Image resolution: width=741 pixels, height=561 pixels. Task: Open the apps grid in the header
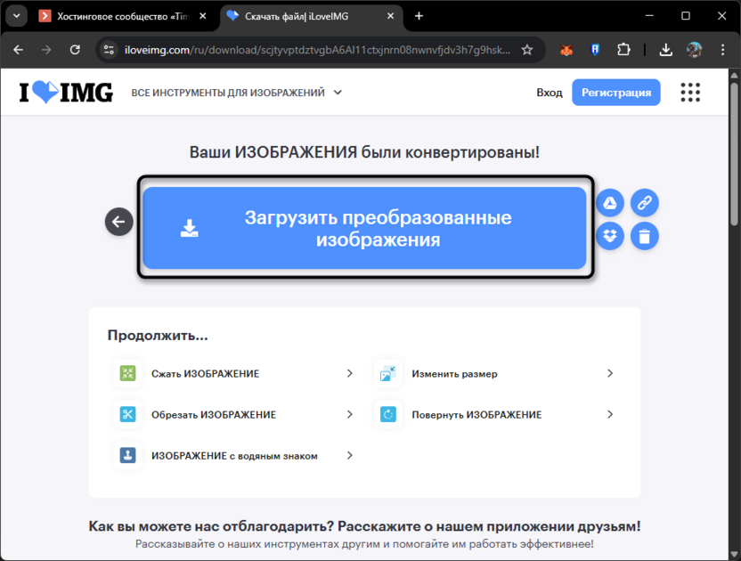[x=690, y=92]
